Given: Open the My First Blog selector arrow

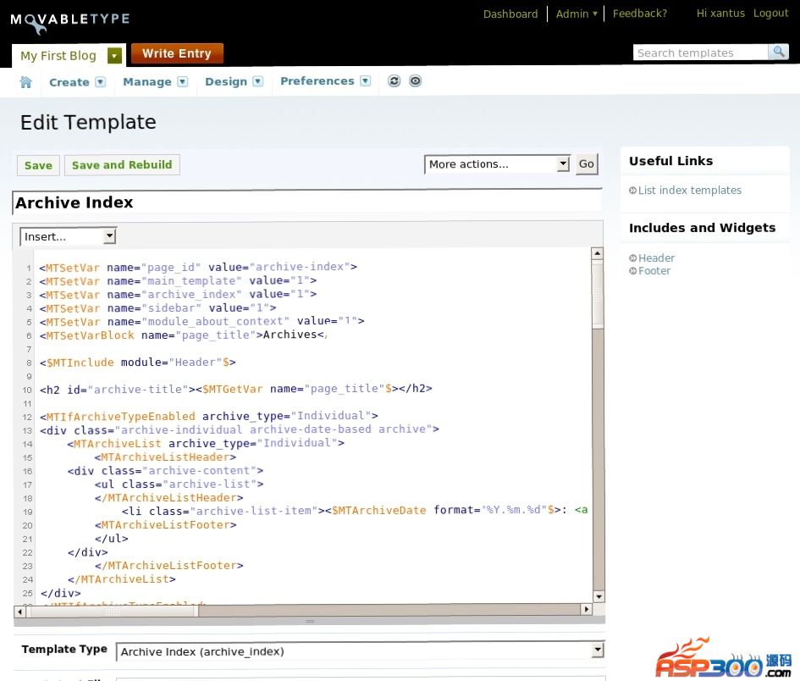Looking at the screenshot, I should pos(114,56).
